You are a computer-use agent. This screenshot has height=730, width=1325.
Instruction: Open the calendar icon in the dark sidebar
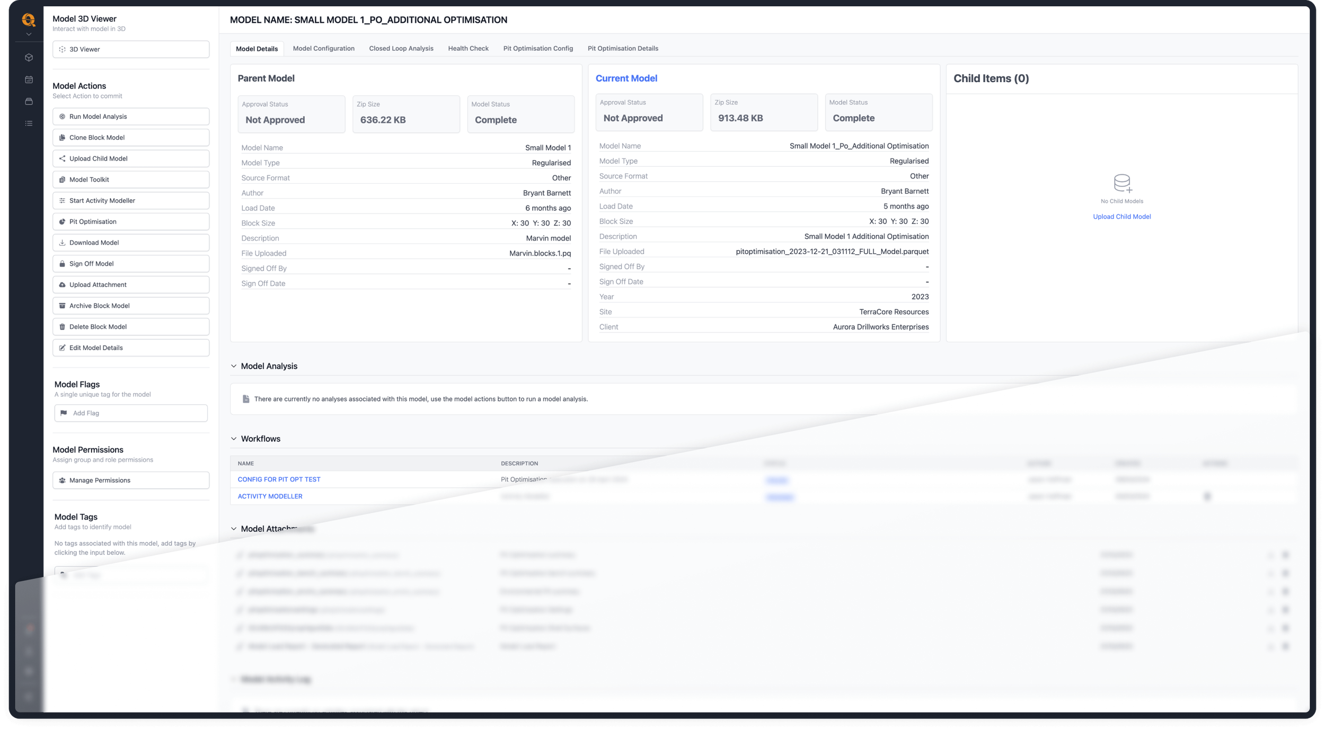coord(29,78)
